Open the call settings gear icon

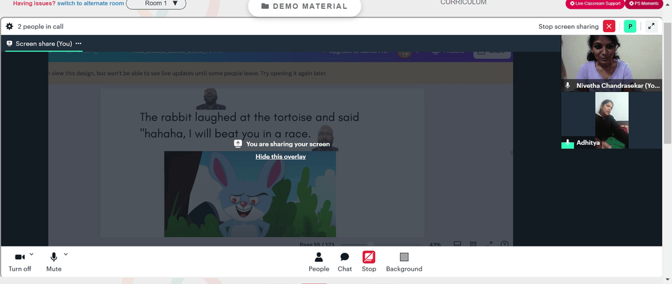pos(9,27)
